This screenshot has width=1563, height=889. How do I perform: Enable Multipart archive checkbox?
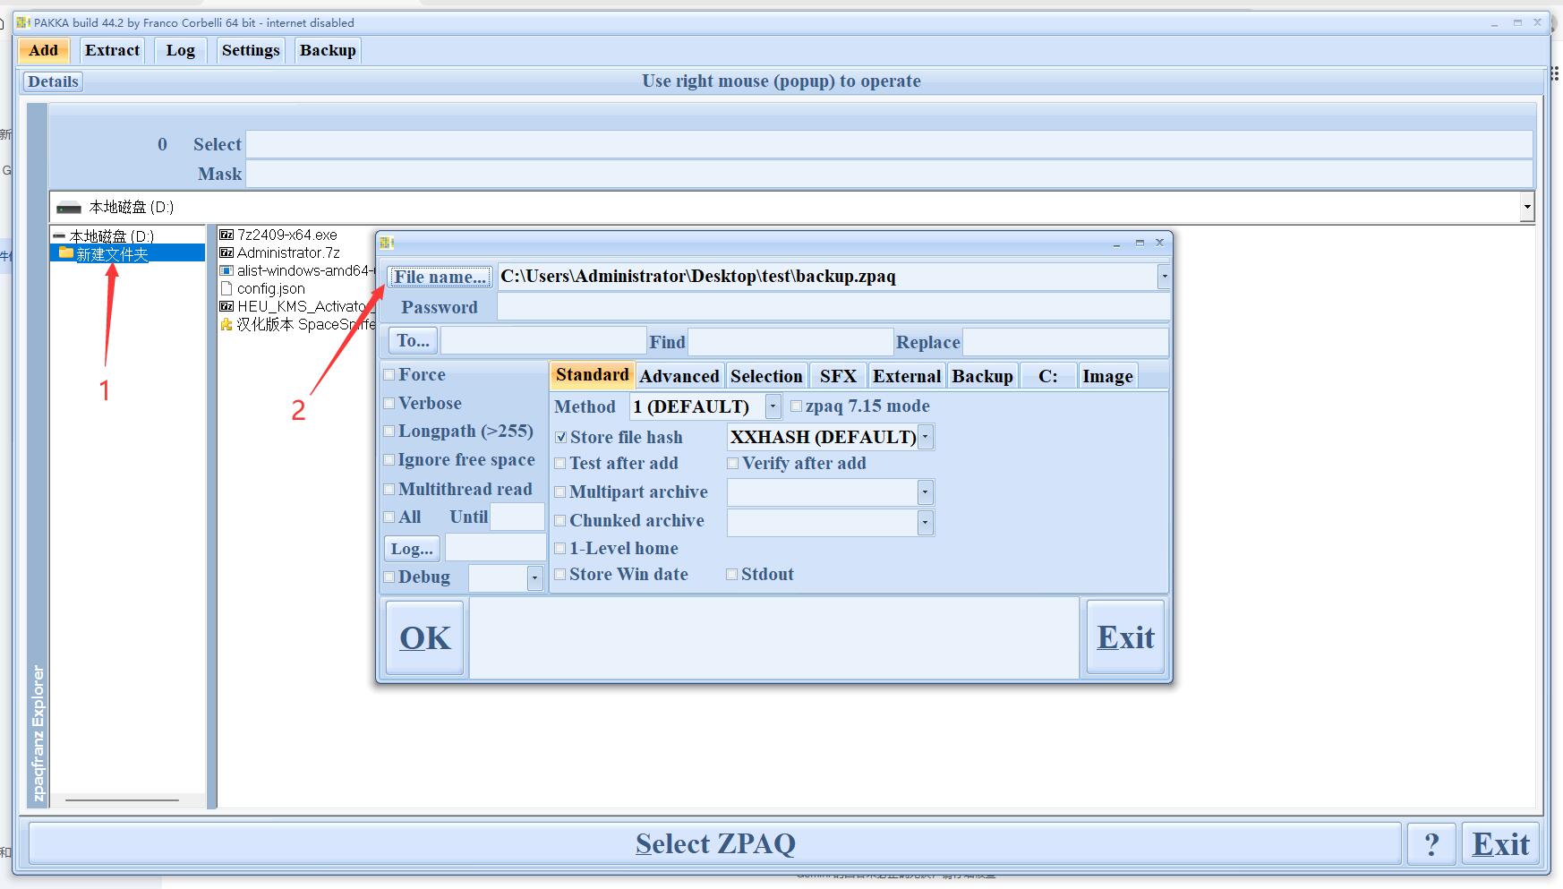click(x=560, y=492)
